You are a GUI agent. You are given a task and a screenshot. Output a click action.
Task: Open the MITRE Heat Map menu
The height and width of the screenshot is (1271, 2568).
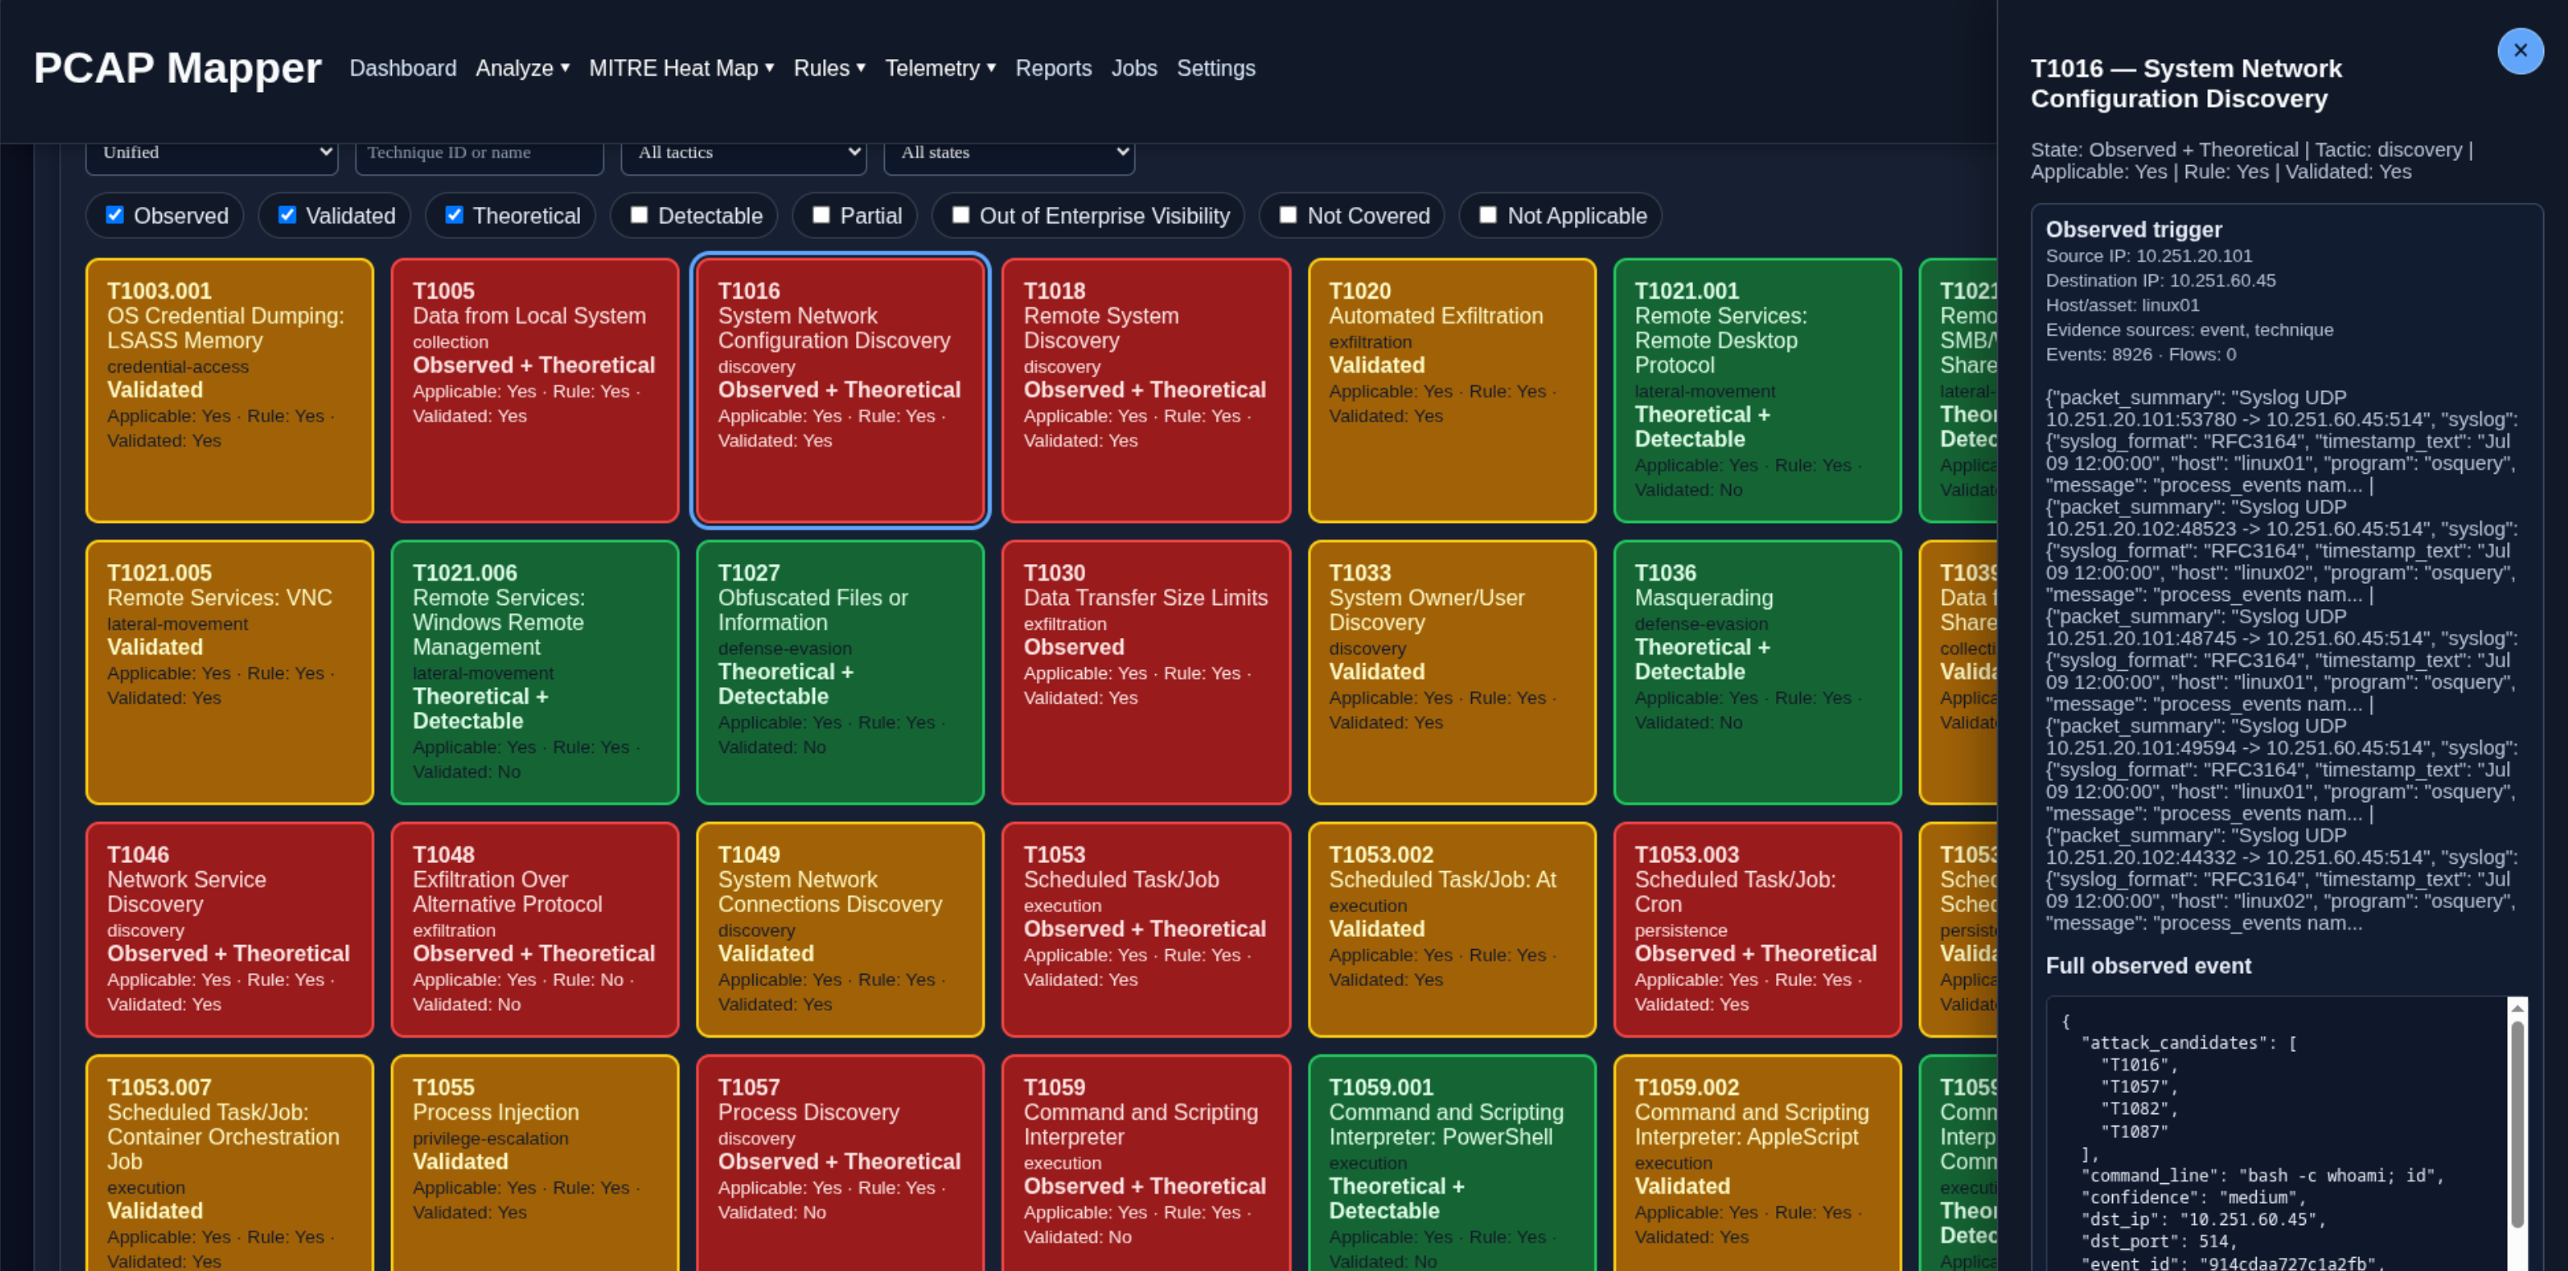pos(681,67)
